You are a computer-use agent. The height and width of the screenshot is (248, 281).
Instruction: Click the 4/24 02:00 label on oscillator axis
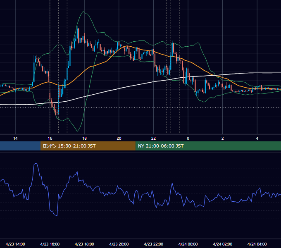click(222, 244)
